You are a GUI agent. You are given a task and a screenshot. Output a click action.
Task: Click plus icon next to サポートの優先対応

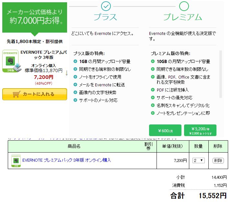[x=153, y=98]
